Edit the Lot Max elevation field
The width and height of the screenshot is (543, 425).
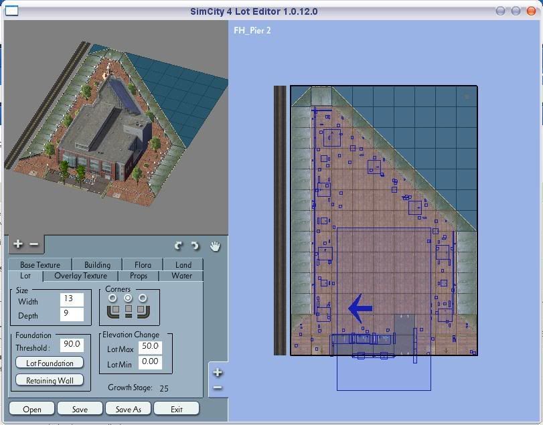point(150,347)
